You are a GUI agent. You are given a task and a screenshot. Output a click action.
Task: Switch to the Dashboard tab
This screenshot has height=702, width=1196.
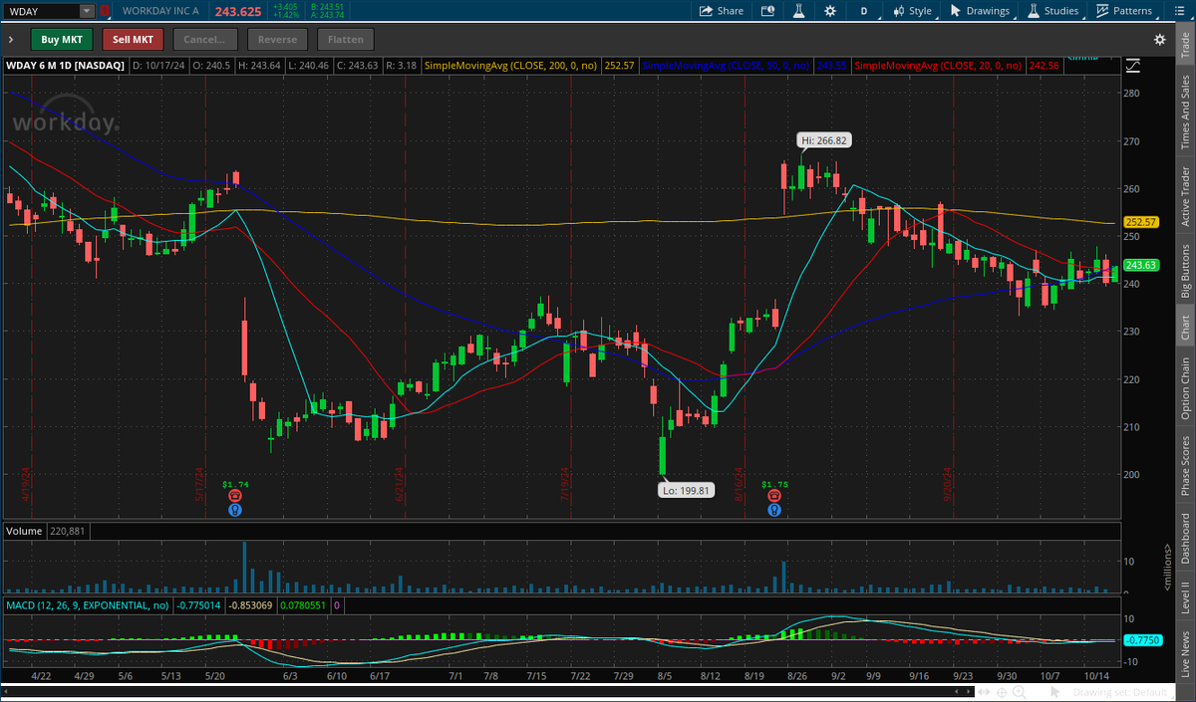click(1185, 539)
